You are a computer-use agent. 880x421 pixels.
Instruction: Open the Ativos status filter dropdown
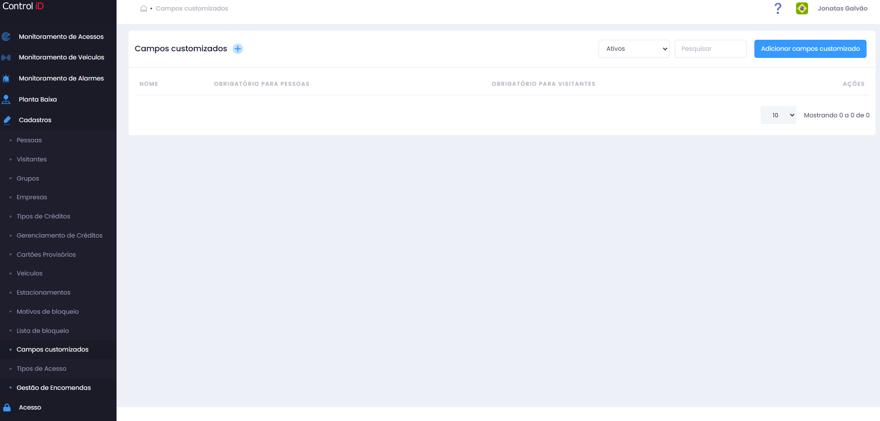[x=634, y=49]
